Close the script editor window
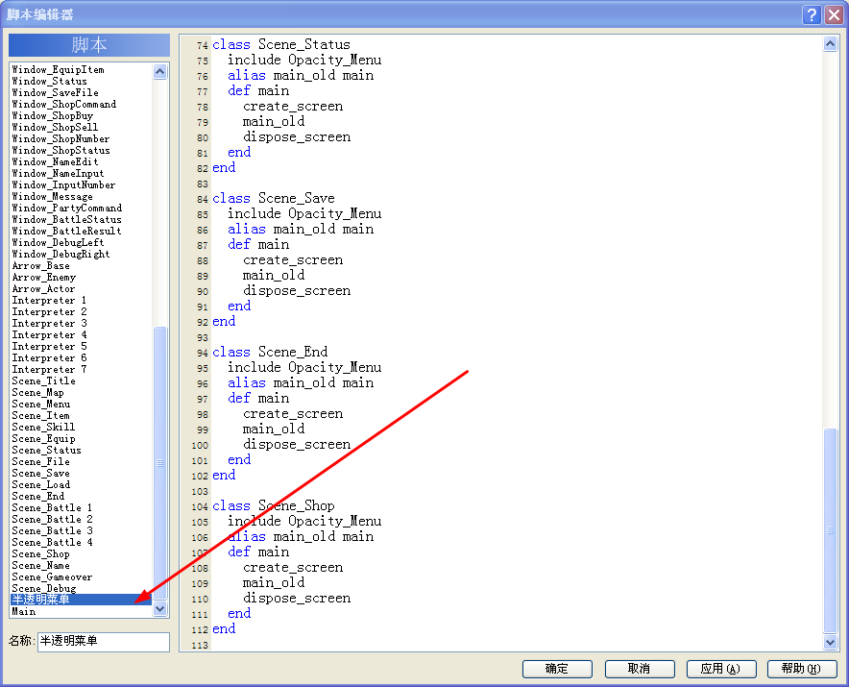Image resolution: width=849 pixels, height=687 pixels. point(834,14)
